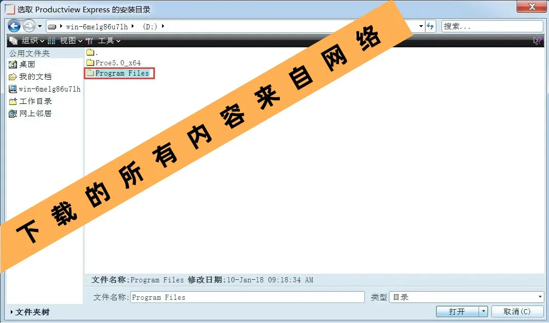Screen dimensions: 549x323
Task: Click into the 搜索 search field
Action: click(x=492, y=26)
